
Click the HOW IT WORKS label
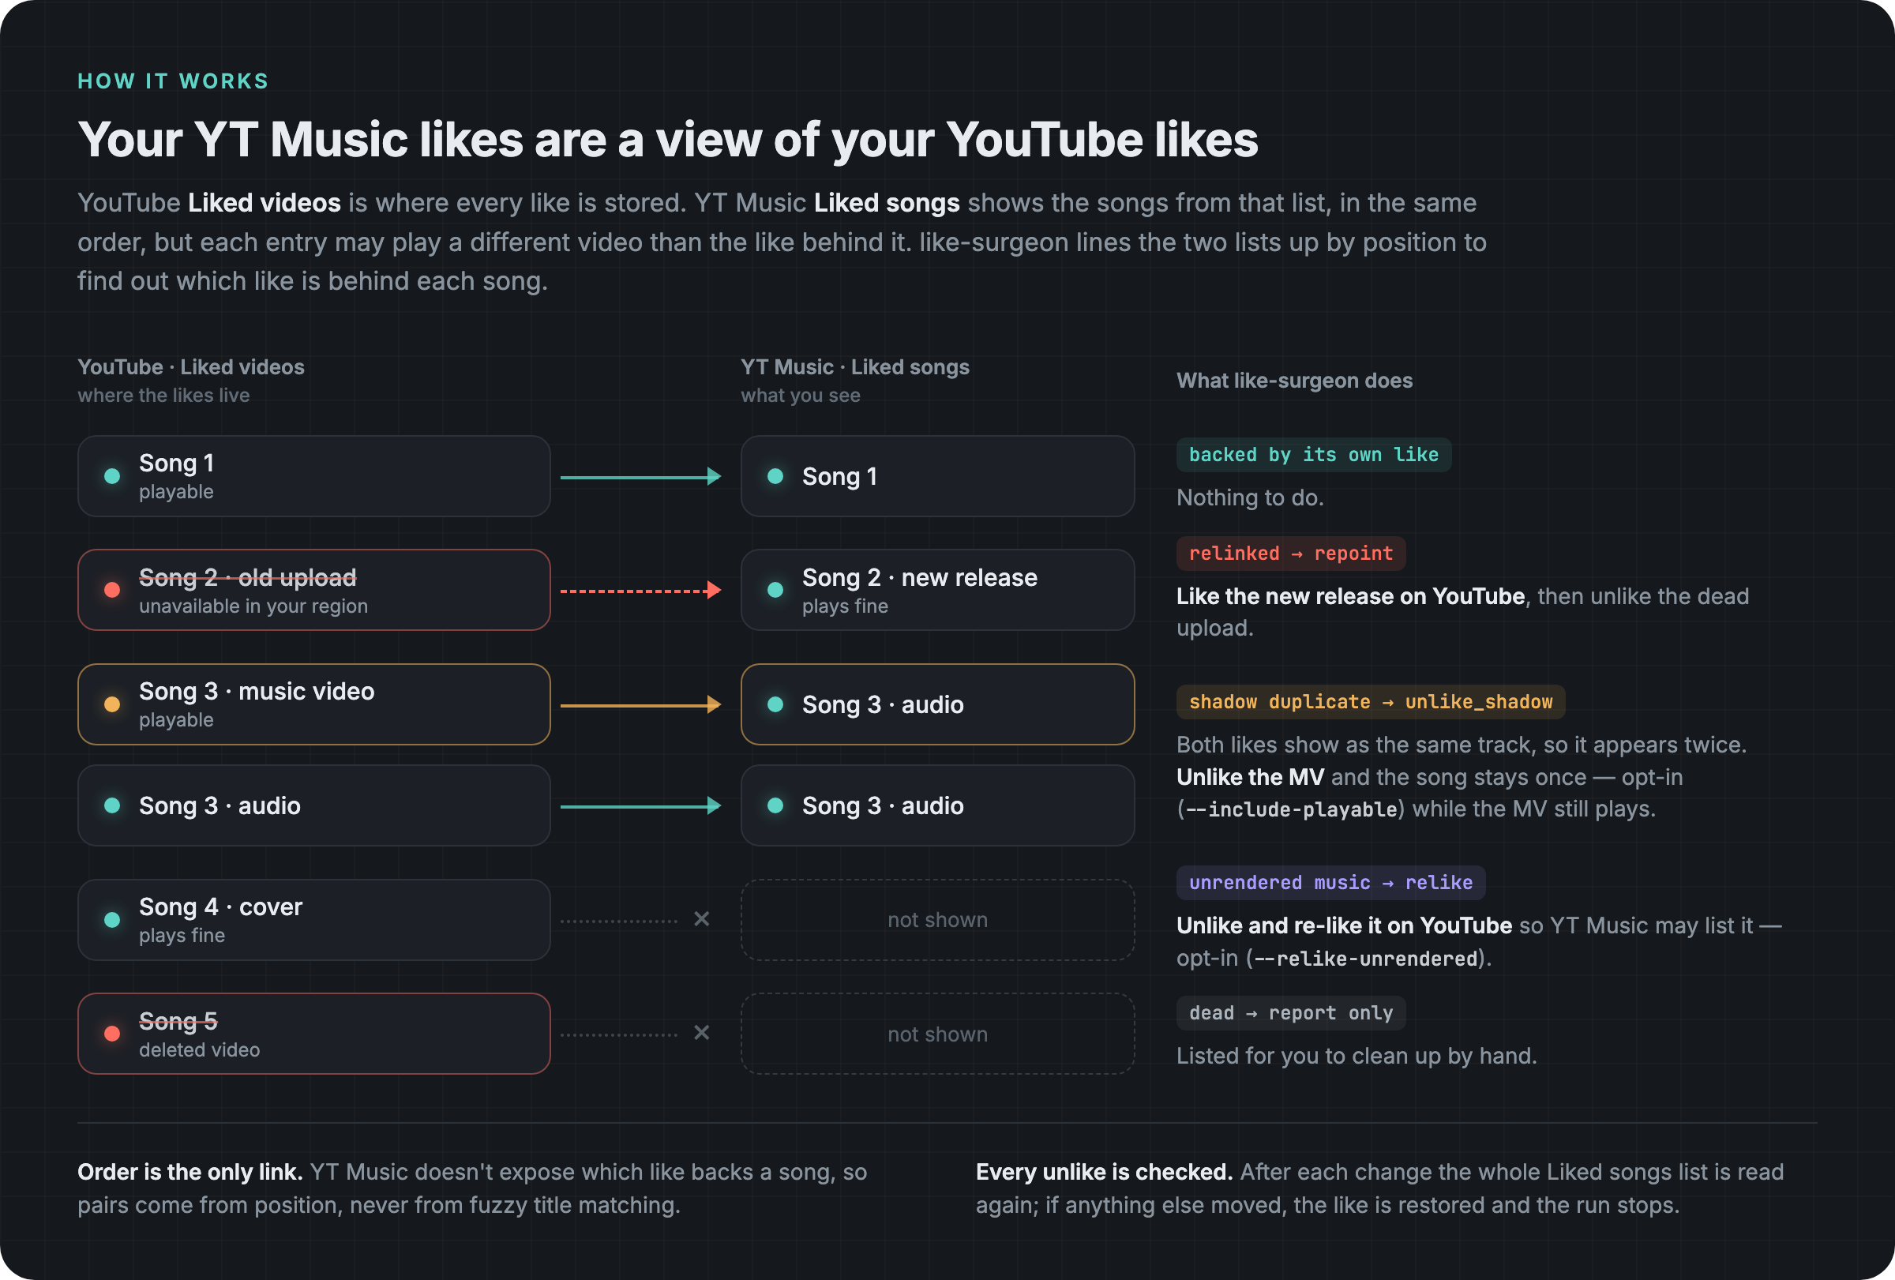[173, 81]
